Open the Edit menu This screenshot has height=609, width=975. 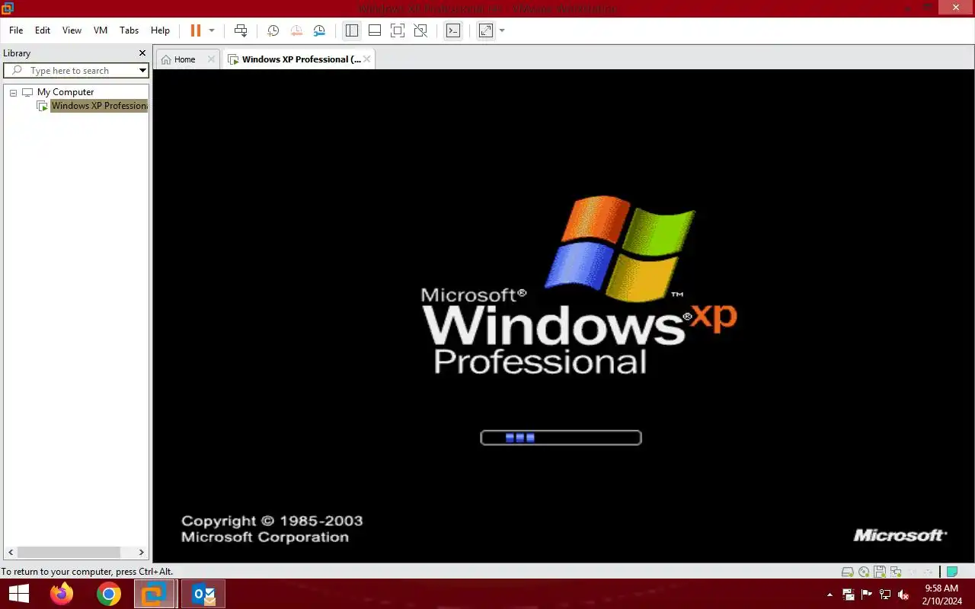tap(43, 30)
